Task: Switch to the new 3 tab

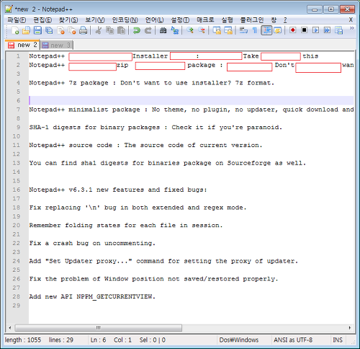Action: pyautogui.click(x=56, y=45)
